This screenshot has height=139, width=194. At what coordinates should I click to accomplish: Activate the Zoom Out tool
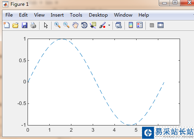tap(66, 25)
